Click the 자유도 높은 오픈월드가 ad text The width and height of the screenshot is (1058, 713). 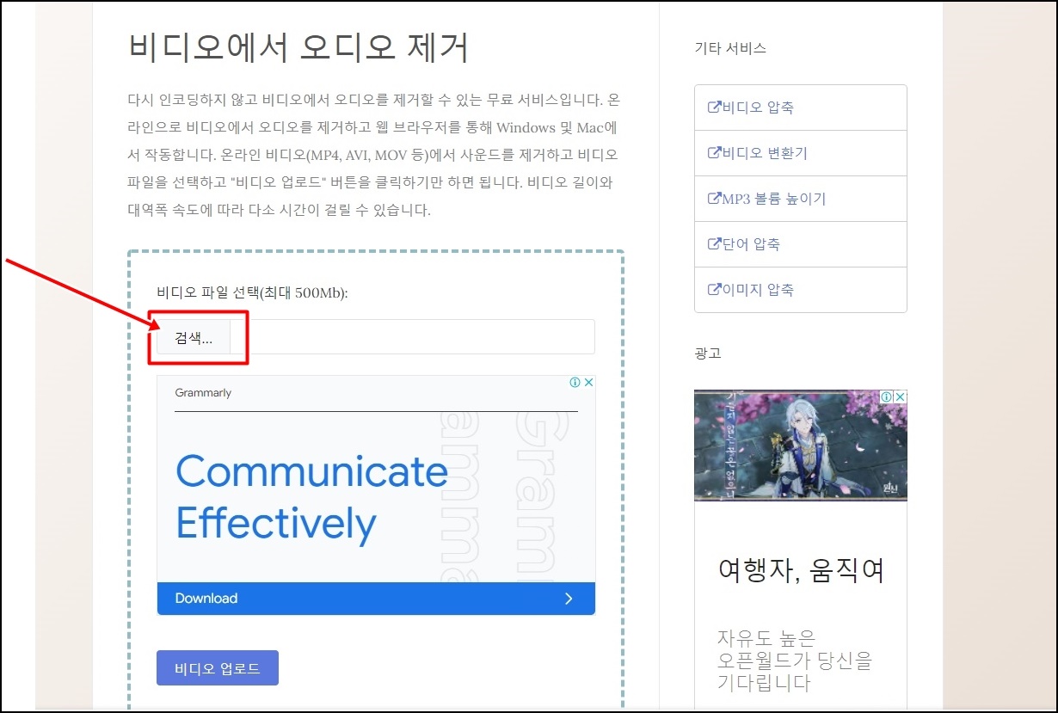(x=794, y=661)
